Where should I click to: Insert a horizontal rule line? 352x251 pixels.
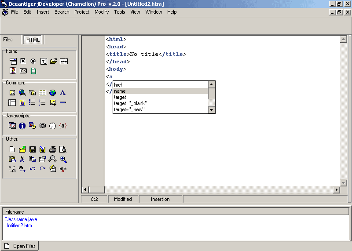pyautogui.click(x=63, y=102)
